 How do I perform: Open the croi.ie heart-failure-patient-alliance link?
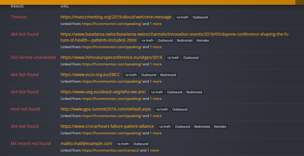click(x=107, y=126)
